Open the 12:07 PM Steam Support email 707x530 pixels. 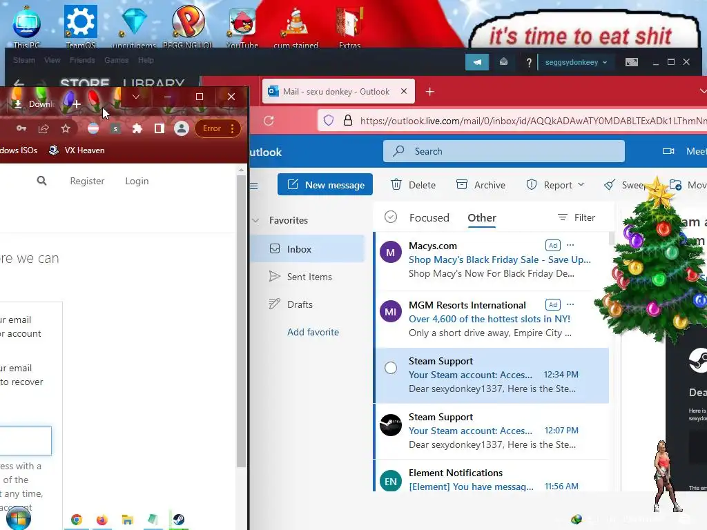click(x=492, y=431)
